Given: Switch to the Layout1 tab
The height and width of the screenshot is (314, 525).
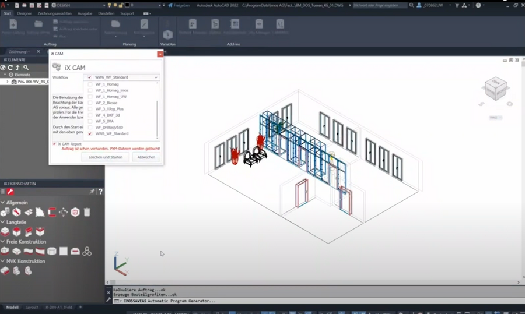Looking at the screenshot, I should [32, 307].
